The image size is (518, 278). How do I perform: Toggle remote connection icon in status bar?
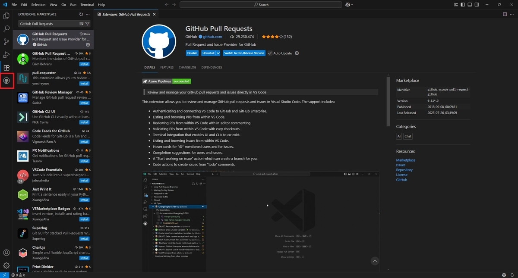[x=3, y=275]
